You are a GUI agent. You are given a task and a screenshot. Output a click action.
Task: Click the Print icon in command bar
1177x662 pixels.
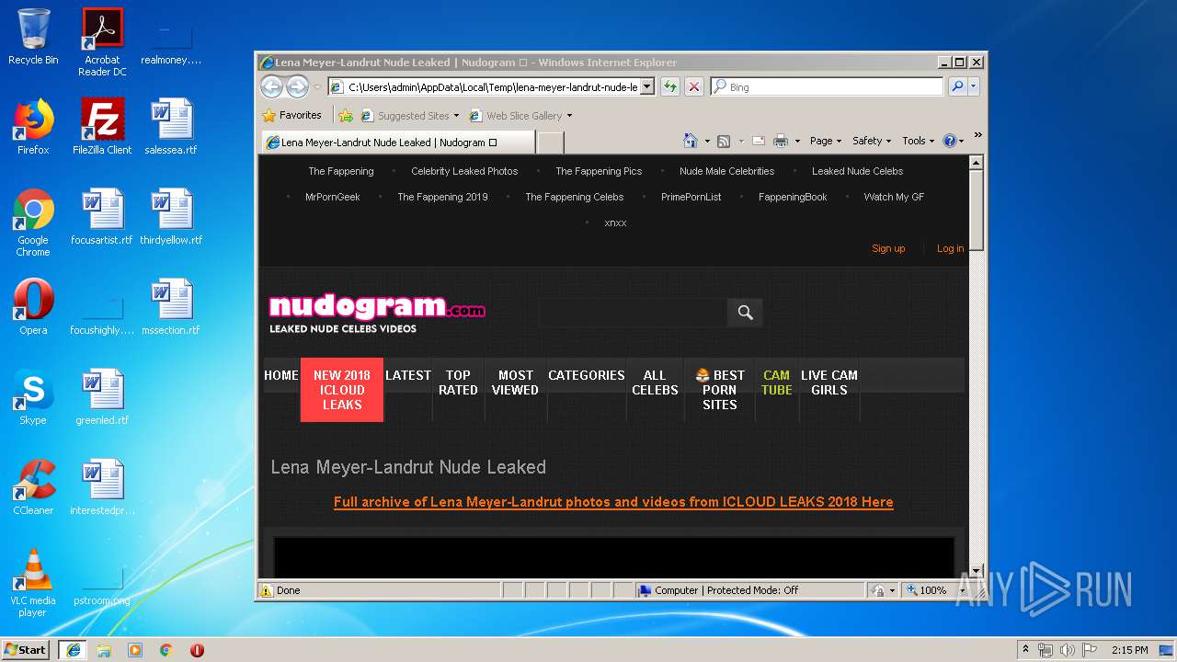[x=781, y=141]
